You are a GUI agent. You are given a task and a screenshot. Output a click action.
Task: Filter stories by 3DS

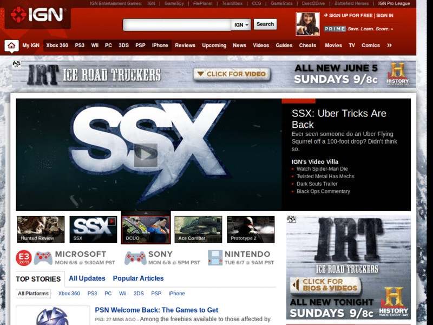tap(139, 294)
